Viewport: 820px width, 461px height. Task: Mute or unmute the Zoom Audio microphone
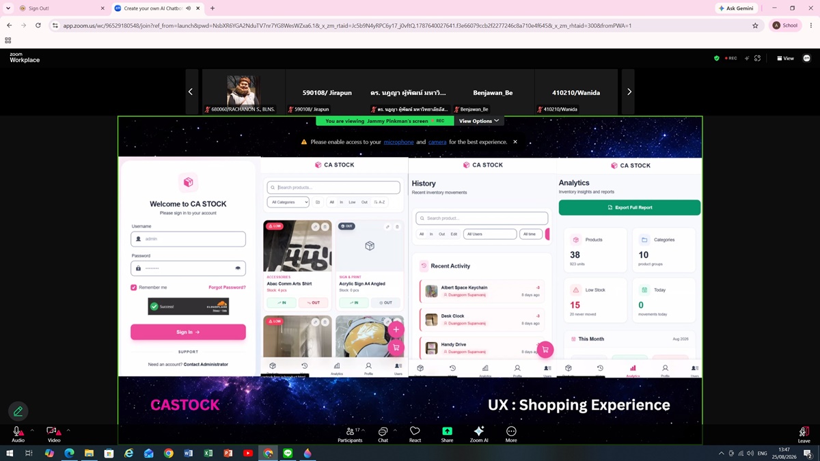(x=18, y=432)
